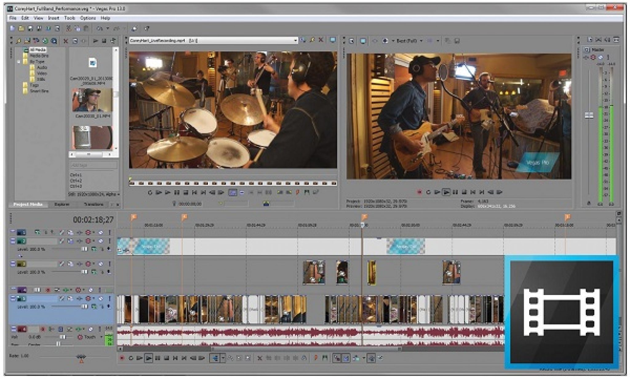Toggle mute on the top video track

[x=101, y=233]
